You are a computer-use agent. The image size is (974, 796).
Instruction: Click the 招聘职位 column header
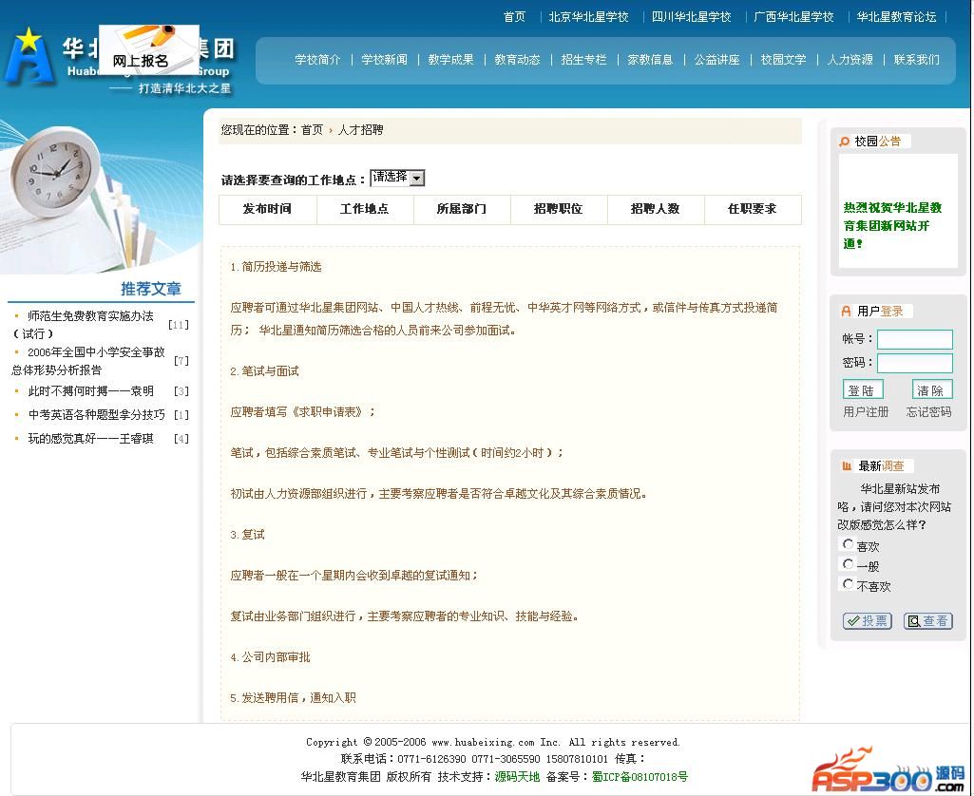pos(558,209)
